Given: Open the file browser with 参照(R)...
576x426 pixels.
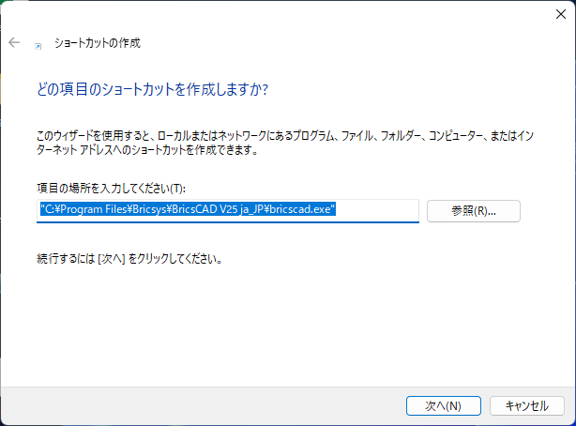Looking at the screenshot, I should (x=473, y=211).
